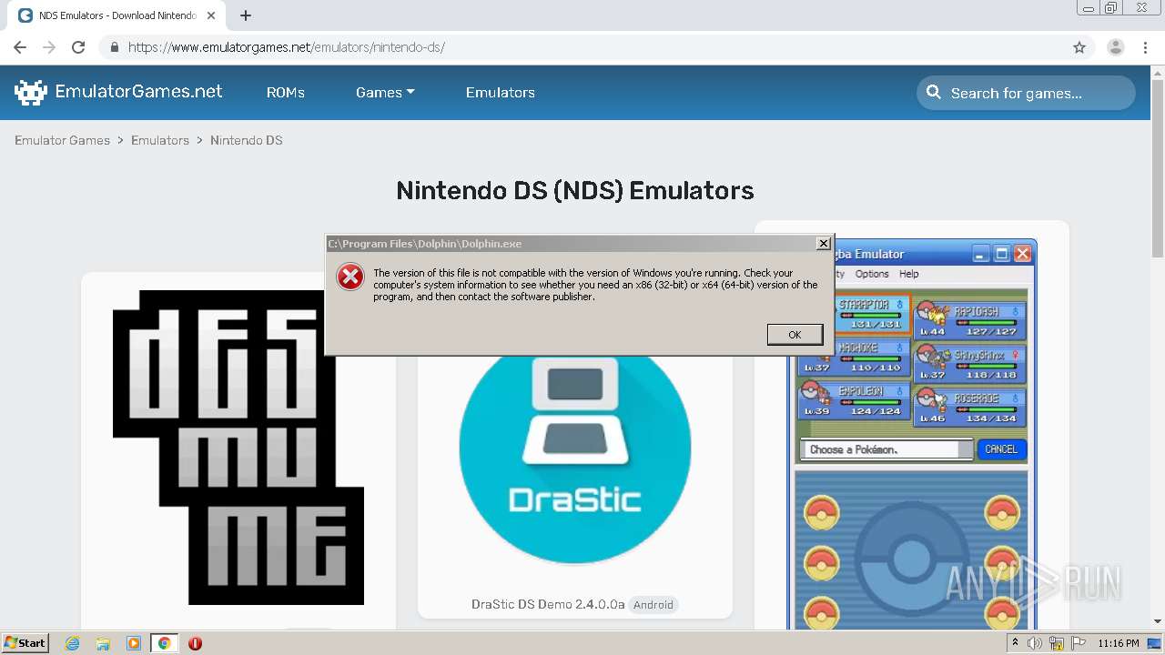Open the network tray icon

point(1057,643)
